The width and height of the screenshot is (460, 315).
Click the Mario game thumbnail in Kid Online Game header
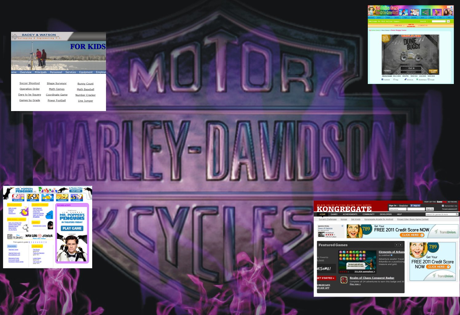click(403, 12)
